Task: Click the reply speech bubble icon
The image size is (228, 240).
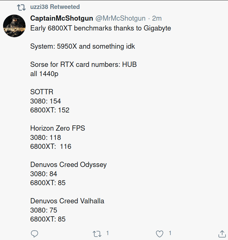Action: pyautogui.click(x=35, y=234)
